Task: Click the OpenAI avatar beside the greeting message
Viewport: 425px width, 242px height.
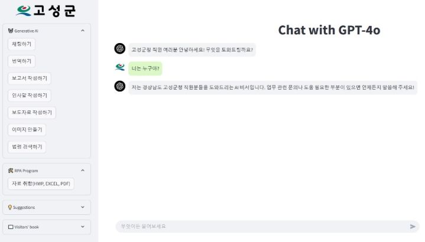Action: [x=120, y=49]
